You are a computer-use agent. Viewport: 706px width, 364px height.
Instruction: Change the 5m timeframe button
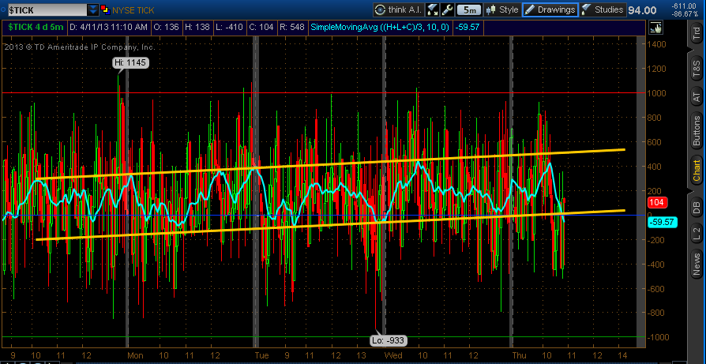coord(469,9)
